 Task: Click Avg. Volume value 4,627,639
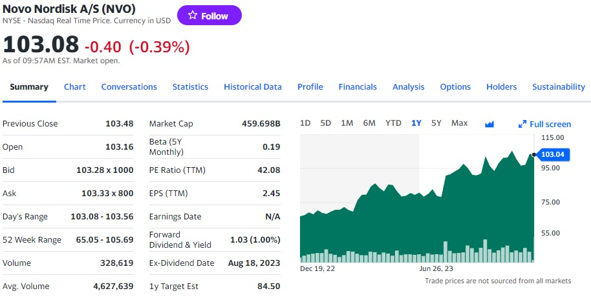click(113, 287)
